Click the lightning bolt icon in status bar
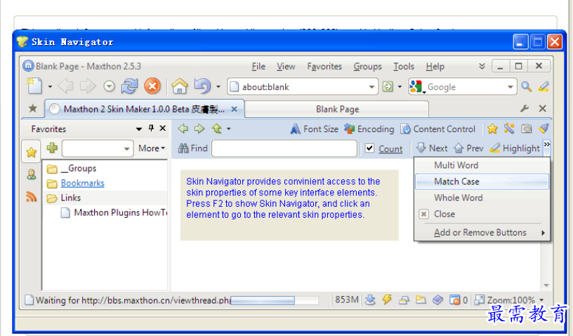 click(387, 300)
